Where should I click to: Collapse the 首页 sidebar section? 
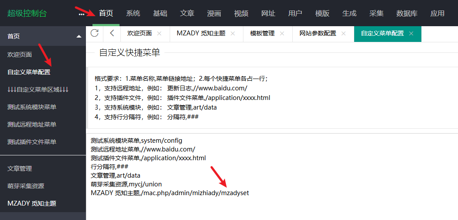79,37
